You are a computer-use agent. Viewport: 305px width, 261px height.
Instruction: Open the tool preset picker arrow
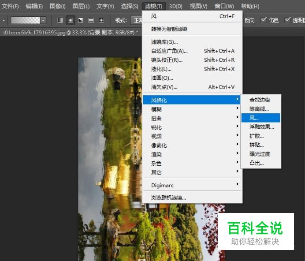pos(4,20)
